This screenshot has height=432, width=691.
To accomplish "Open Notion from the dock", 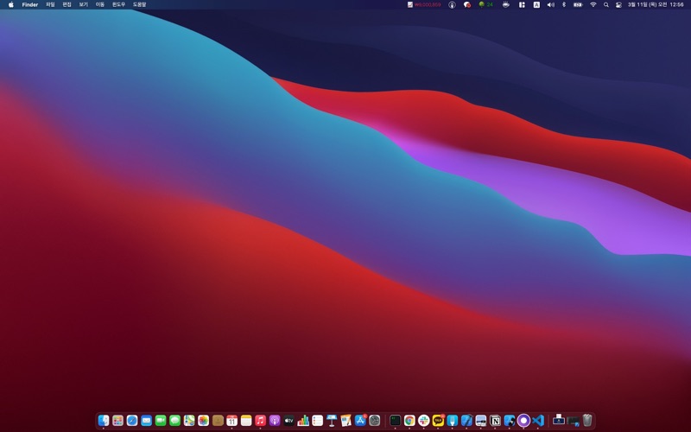I will [x=495, y=420].
